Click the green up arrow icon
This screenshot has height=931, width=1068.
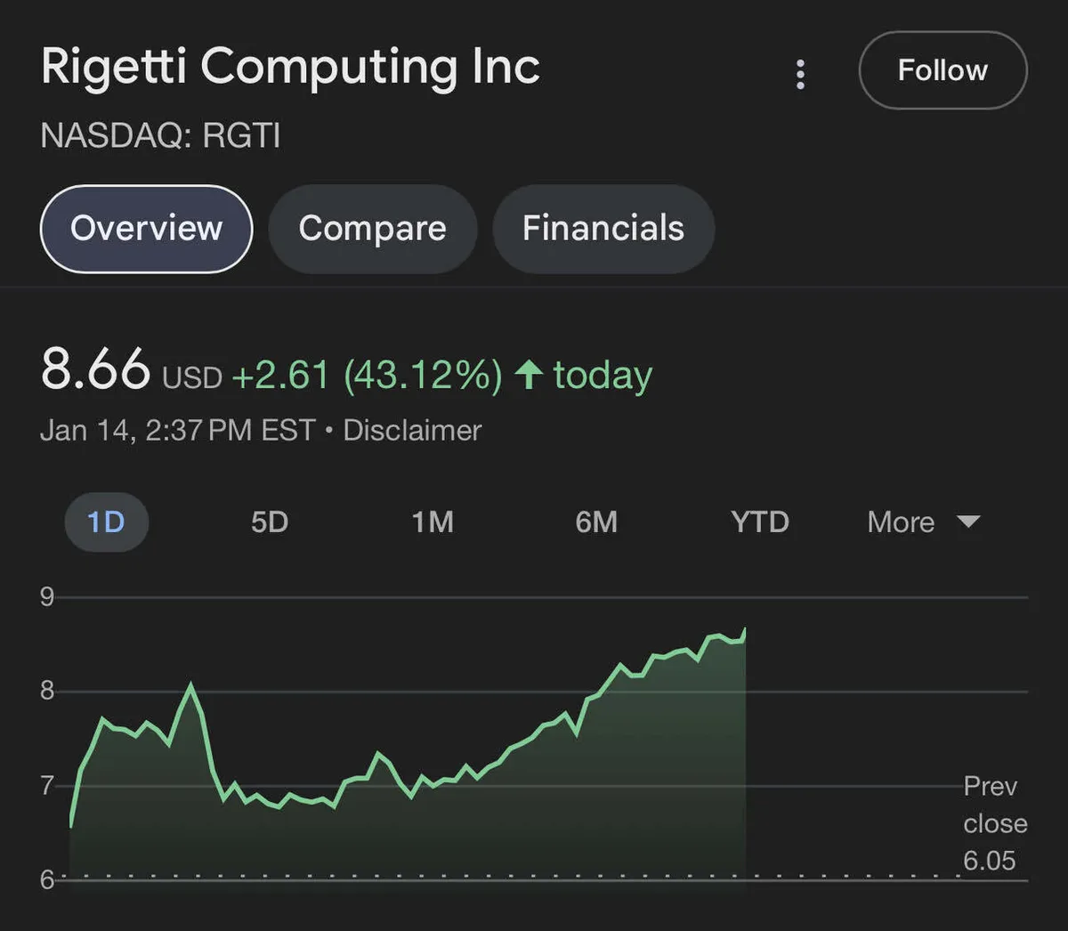pos(529,375)
